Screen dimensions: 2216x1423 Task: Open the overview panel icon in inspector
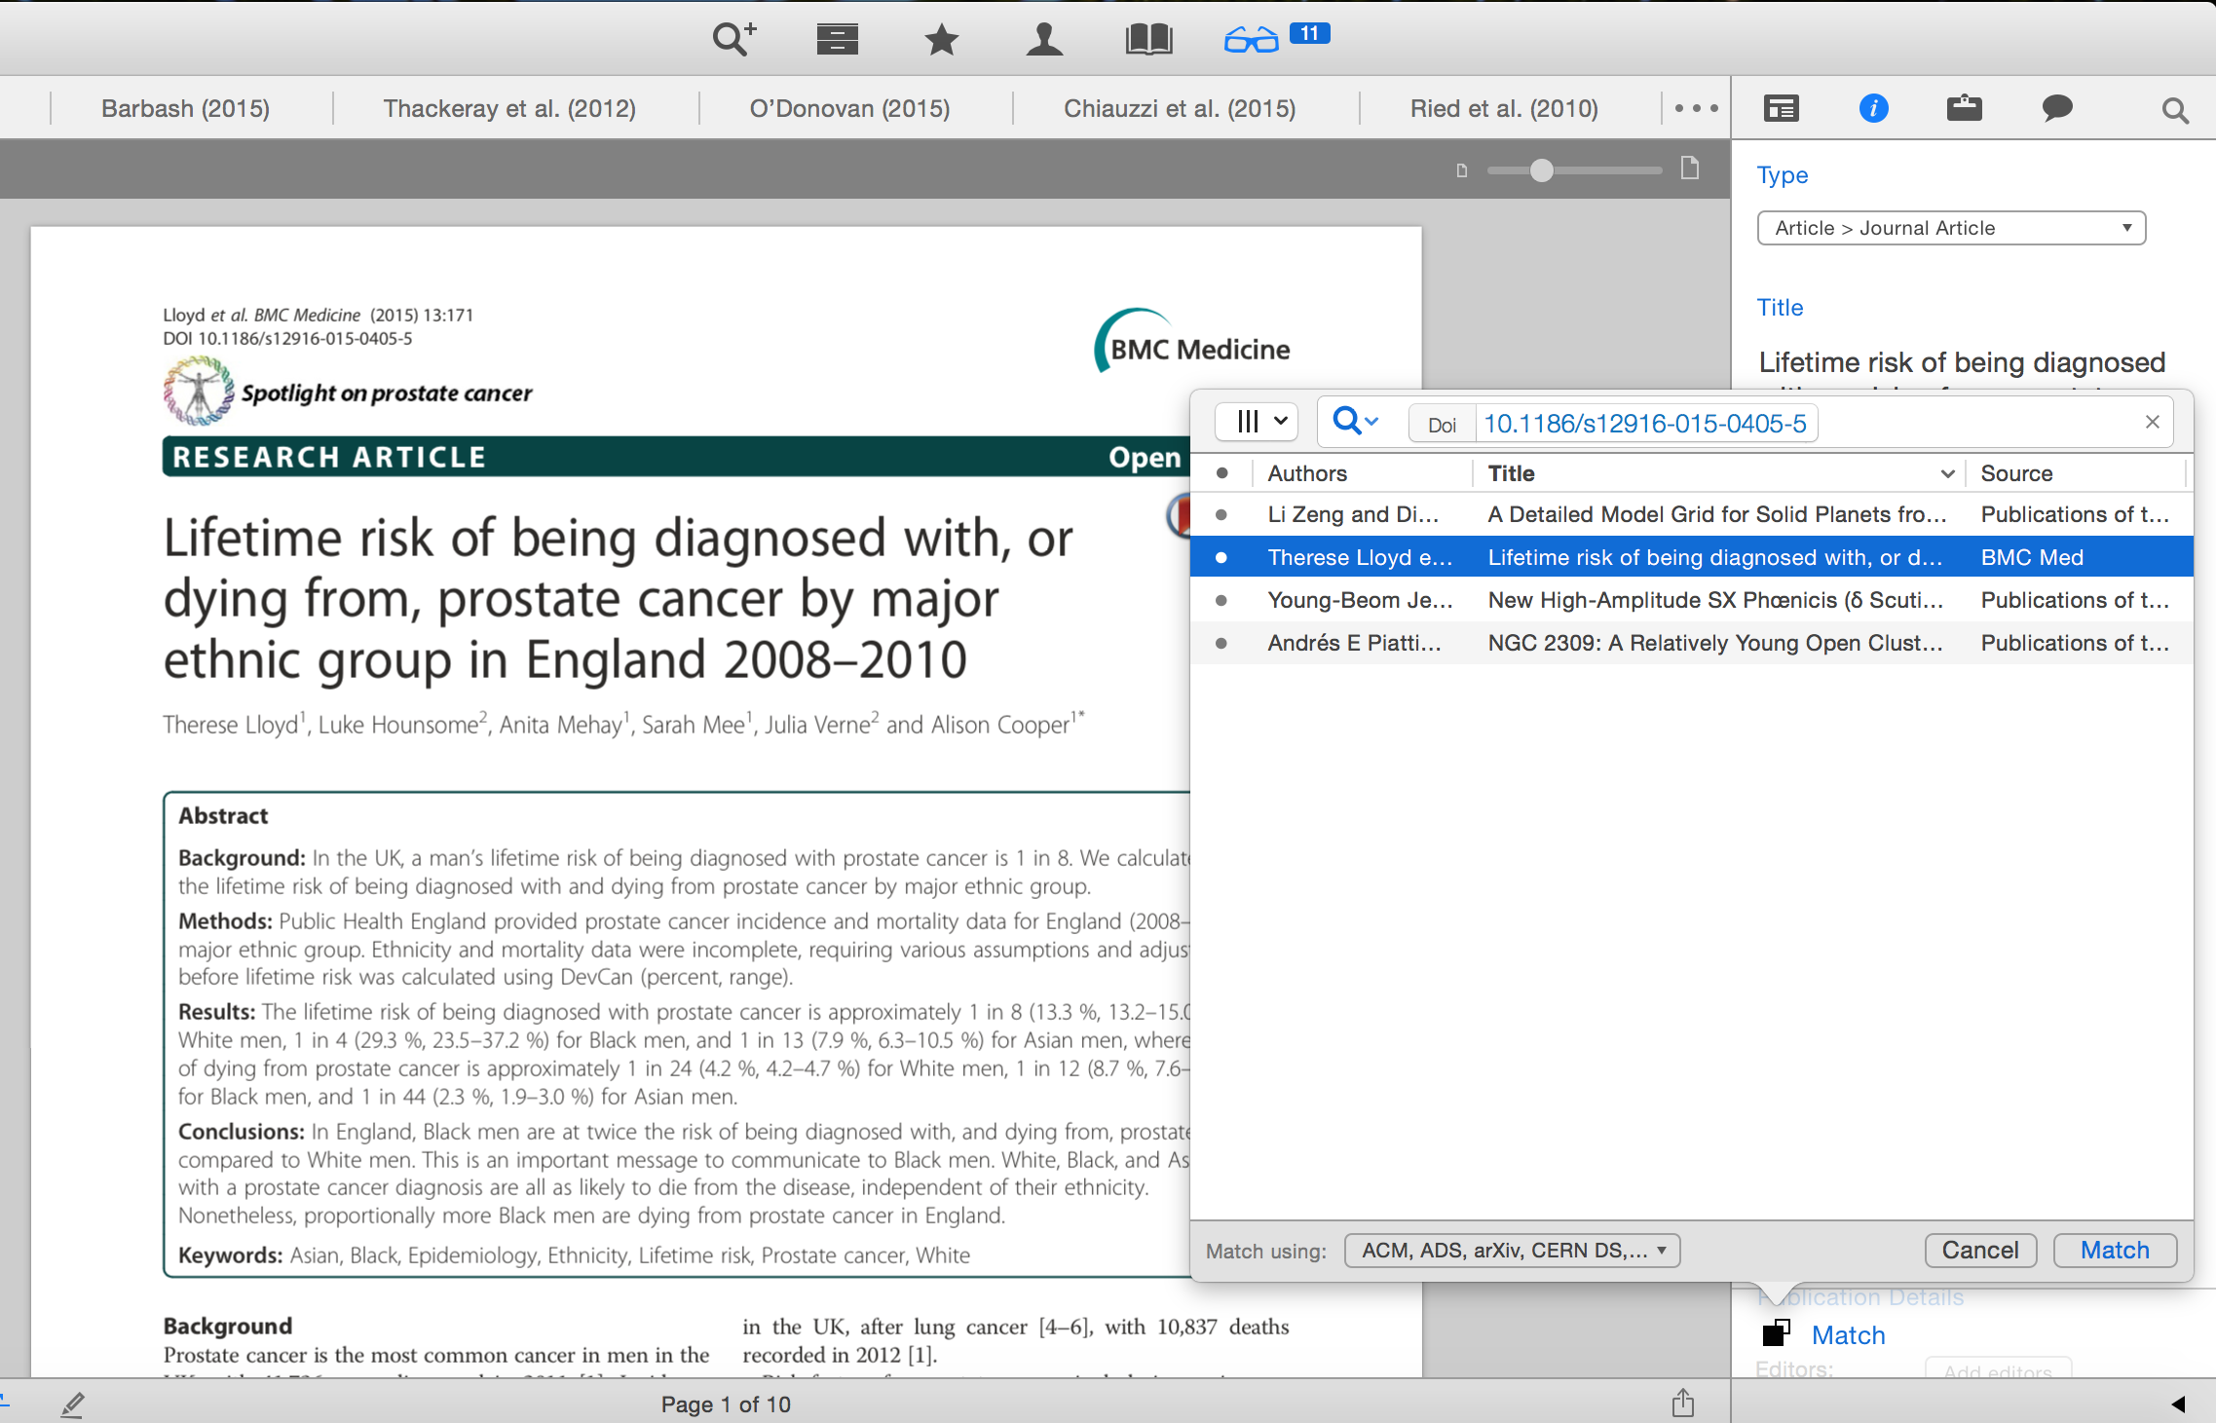coord(1782,108)
